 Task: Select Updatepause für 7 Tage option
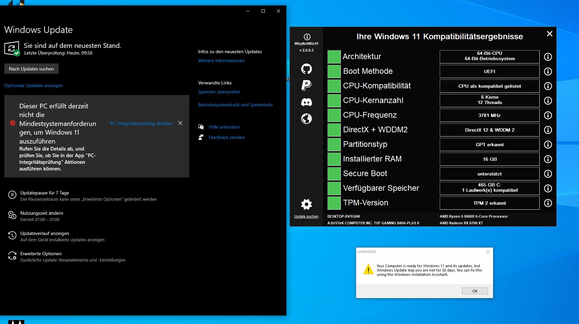tap(45, 193)
